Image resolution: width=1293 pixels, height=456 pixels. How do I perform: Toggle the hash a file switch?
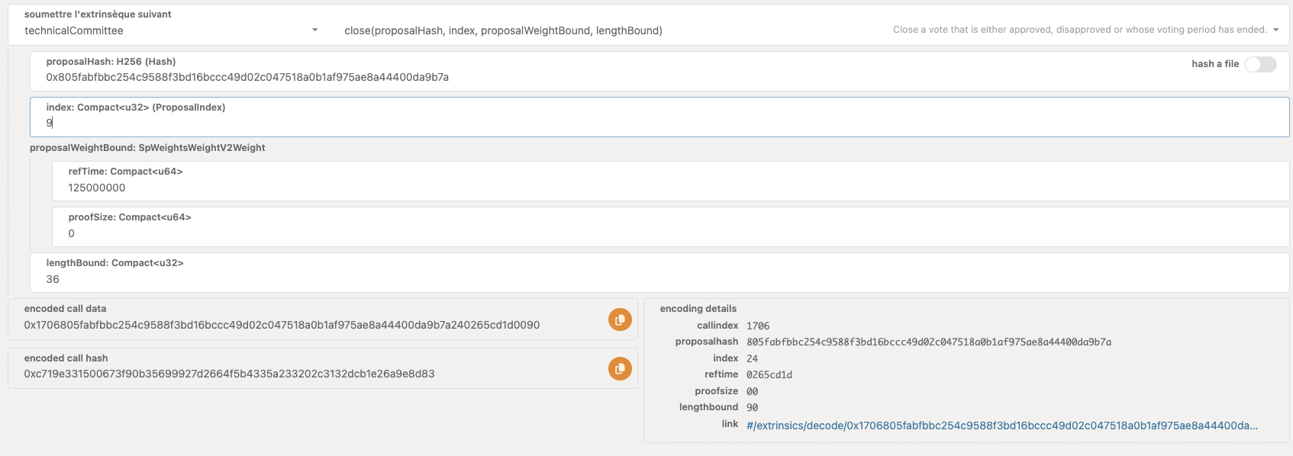[1260, 64]
